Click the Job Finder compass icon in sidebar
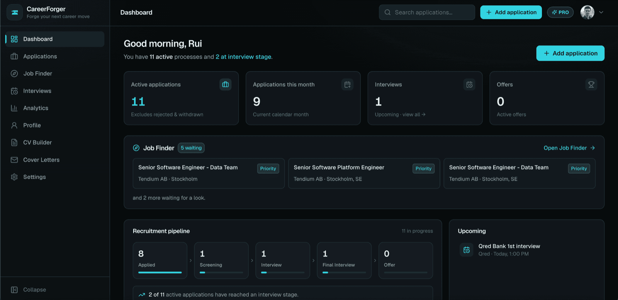618x300 pixels. (14, 74)
